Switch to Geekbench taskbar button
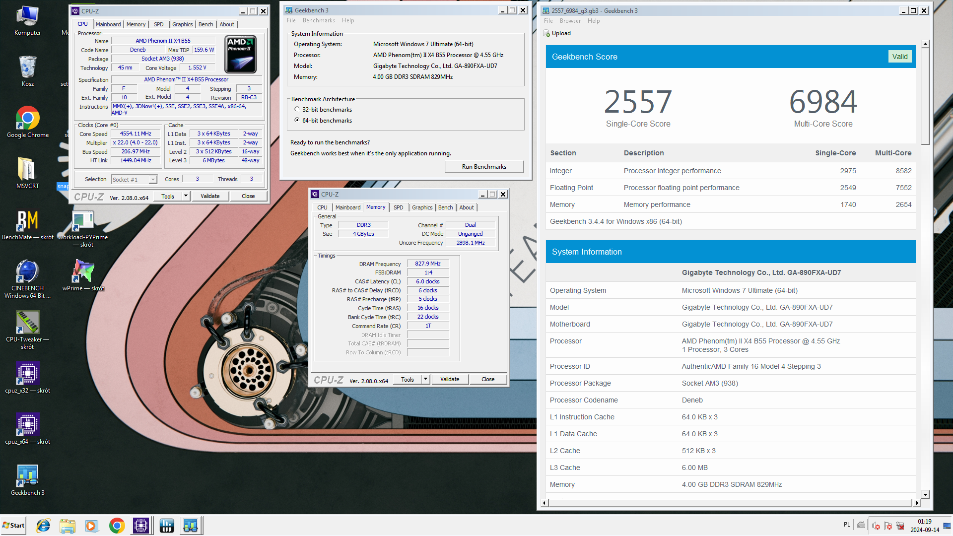Viewport: 953px width, 536px height. click(191, 526)
